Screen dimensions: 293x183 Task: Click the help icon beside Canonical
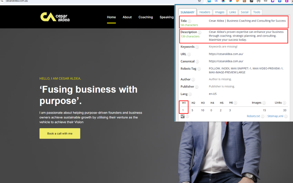197,62
